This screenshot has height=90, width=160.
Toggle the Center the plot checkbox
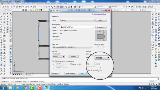[x=71, y=64]
